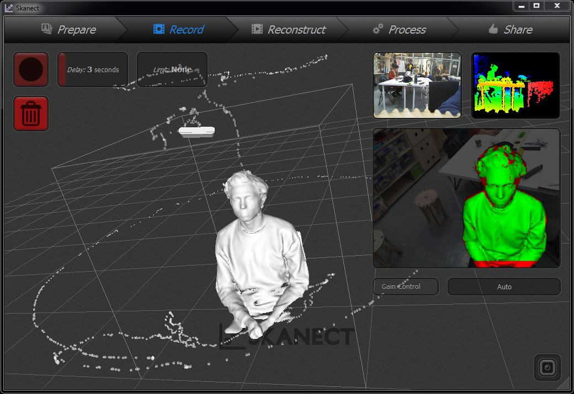The width and height of the screenshot is (574, 394).
Task: Change the Limit None setting
Action: tap(172, 69)
